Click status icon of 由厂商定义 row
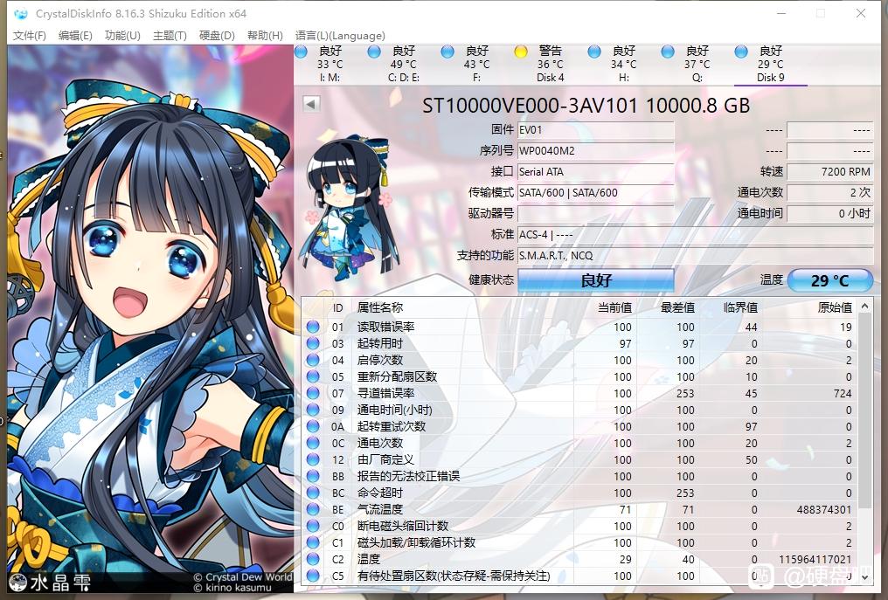The height and width of the screenshot is (600, 888). click(313, 459)
